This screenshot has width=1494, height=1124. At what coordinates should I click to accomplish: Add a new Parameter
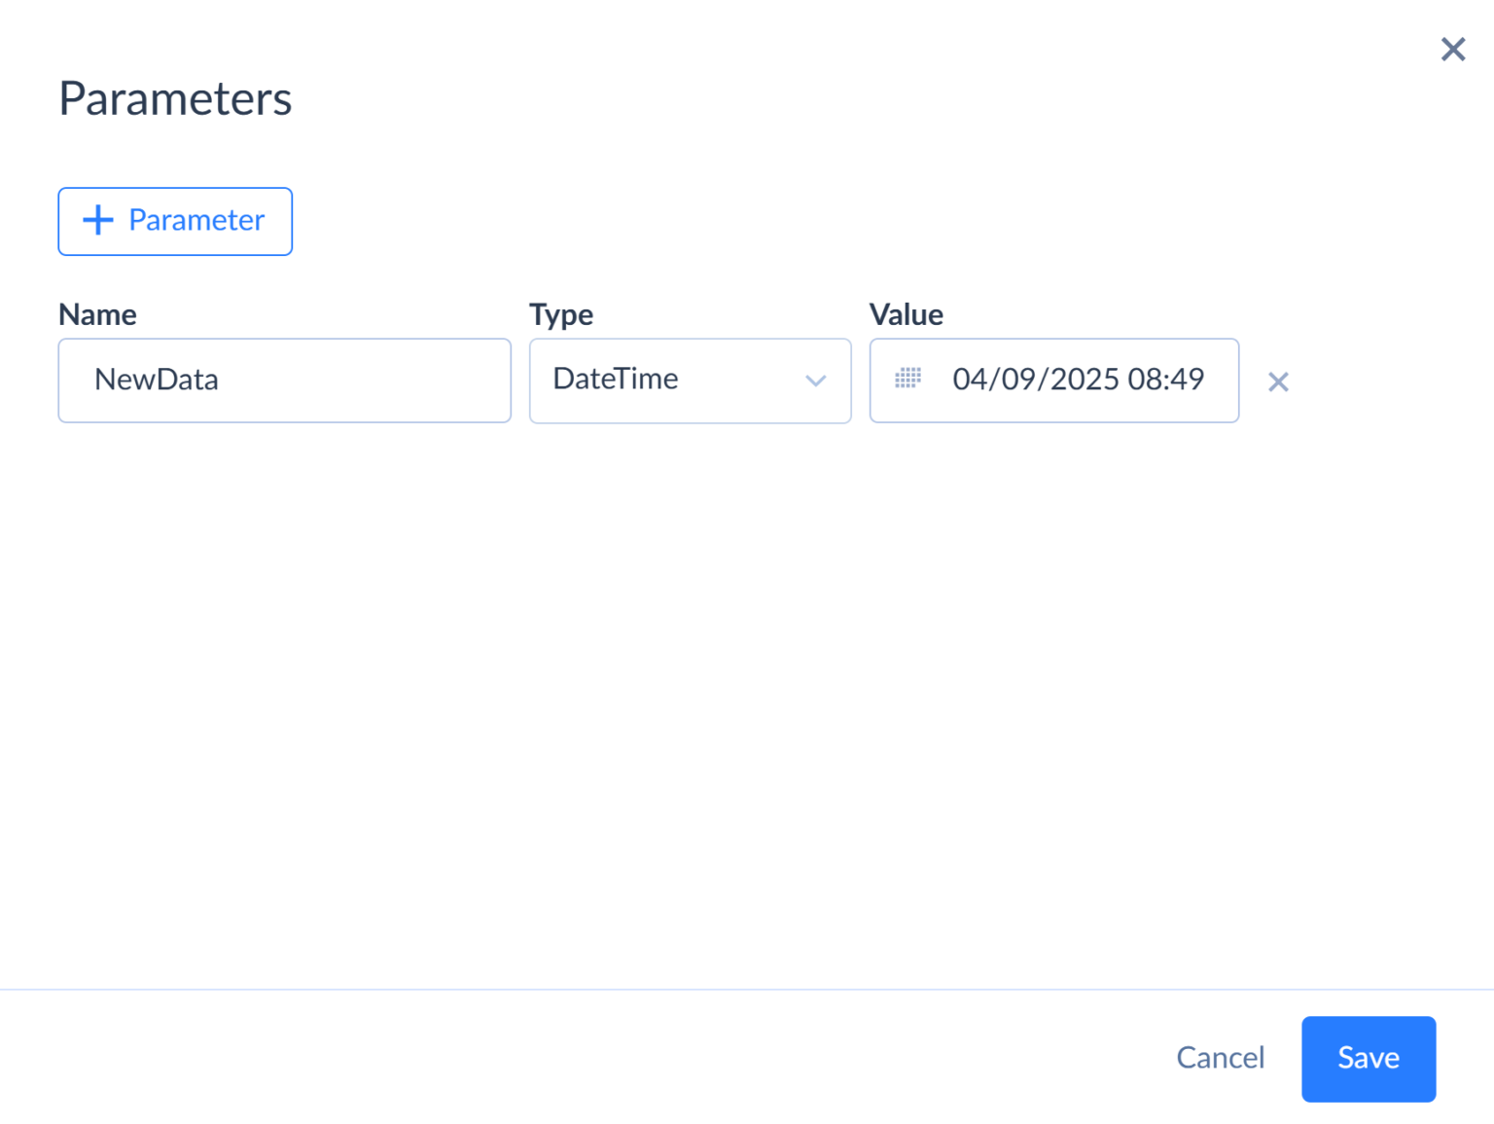175,221
